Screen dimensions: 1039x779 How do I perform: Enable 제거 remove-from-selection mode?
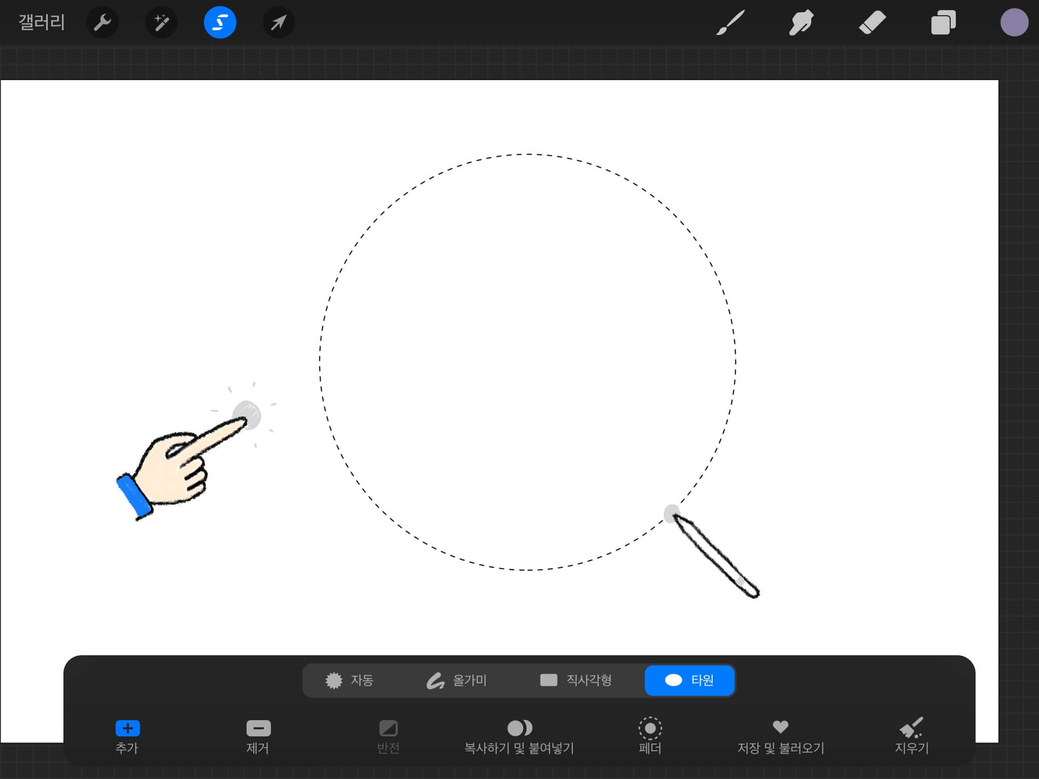[258, 735]
